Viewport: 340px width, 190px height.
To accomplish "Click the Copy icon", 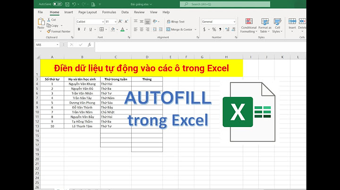I will (49, 25).
